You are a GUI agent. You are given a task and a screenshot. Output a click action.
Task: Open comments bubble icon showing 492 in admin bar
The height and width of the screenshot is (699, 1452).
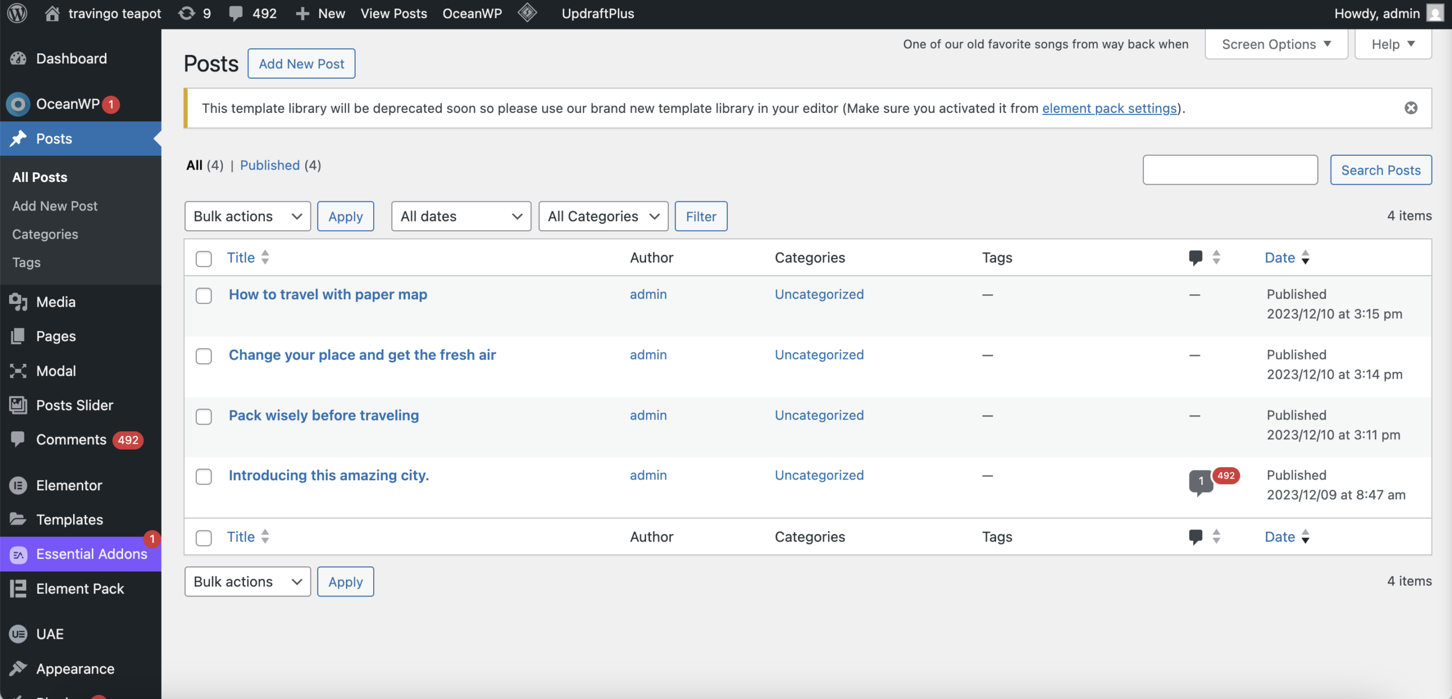[x=236, y=13]
